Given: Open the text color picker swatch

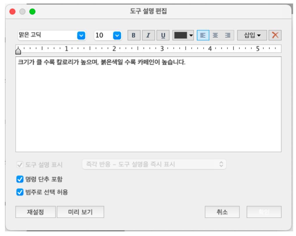Looking at the screenshot, I should [183, 36].
